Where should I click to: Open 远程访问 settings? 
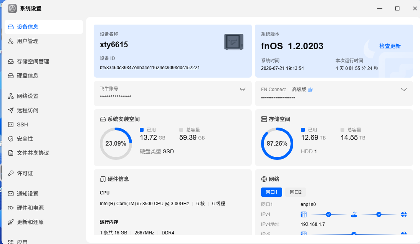[44, 110]
